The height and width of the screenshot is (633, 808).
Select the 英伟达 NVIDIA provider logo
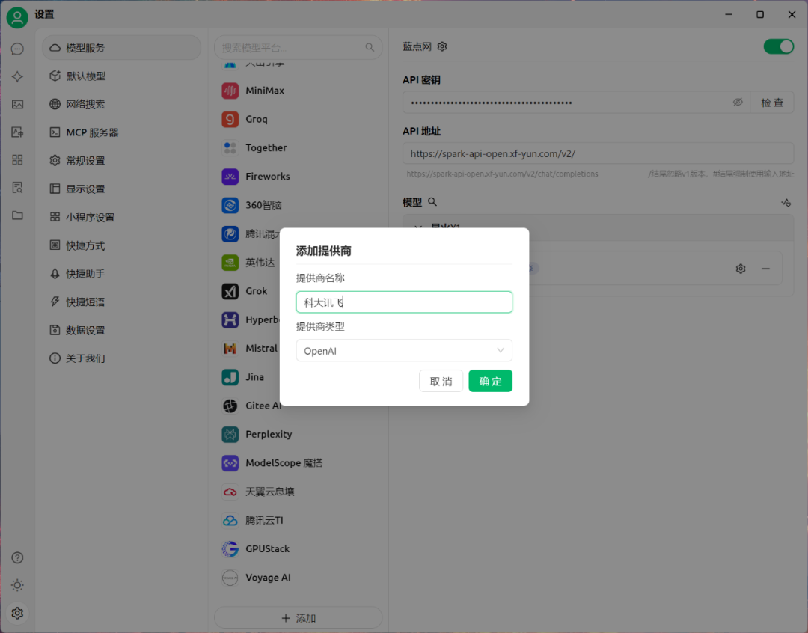[230, 263]
